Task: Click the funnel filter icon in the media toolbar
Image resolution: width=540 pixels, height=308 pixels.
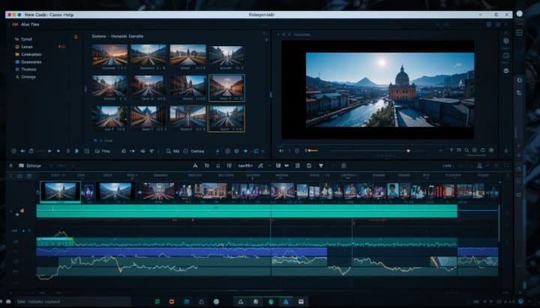Action: 151,151
